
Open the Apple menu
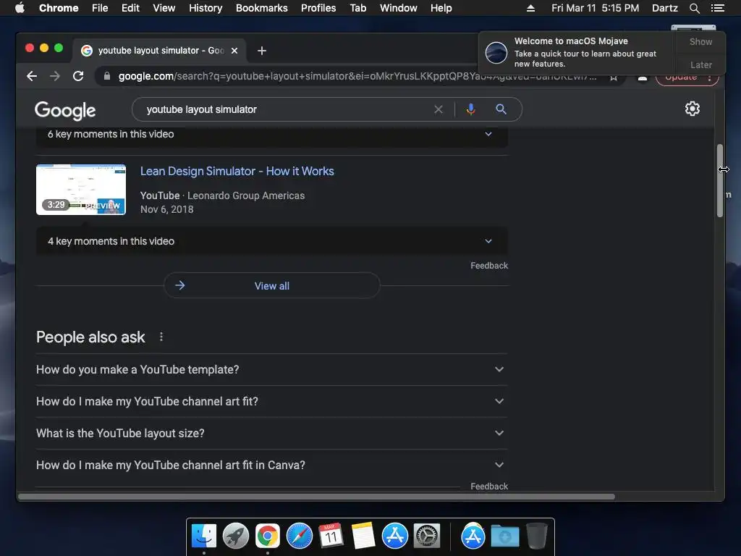pos(20,8)
